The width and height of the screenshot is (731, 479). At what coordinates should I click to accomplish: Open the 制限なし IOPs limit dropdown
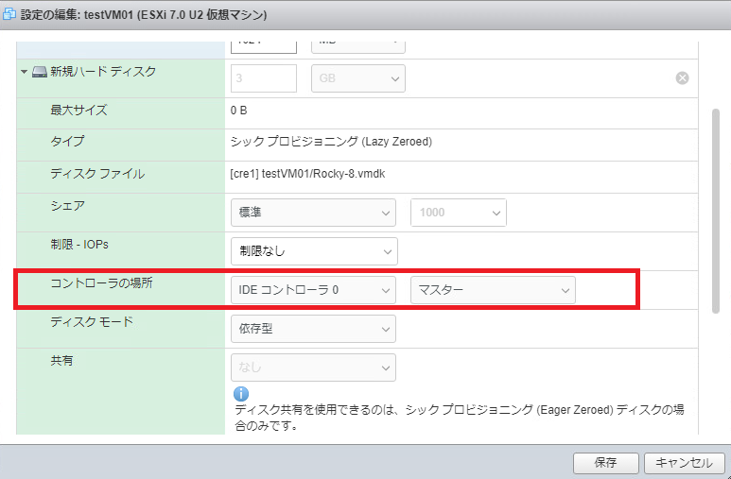(x=313, y=251)
